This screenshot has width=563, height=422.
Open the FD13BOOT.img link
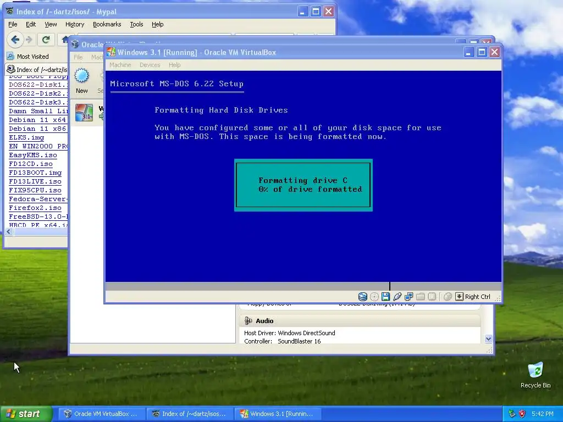[35, 173]
